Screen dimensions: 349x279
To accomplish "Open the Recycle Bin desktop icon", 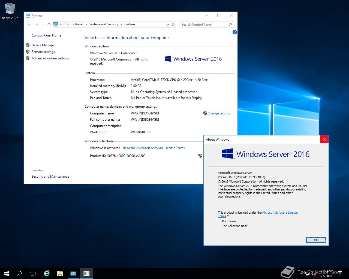I will tap(10, 11).
